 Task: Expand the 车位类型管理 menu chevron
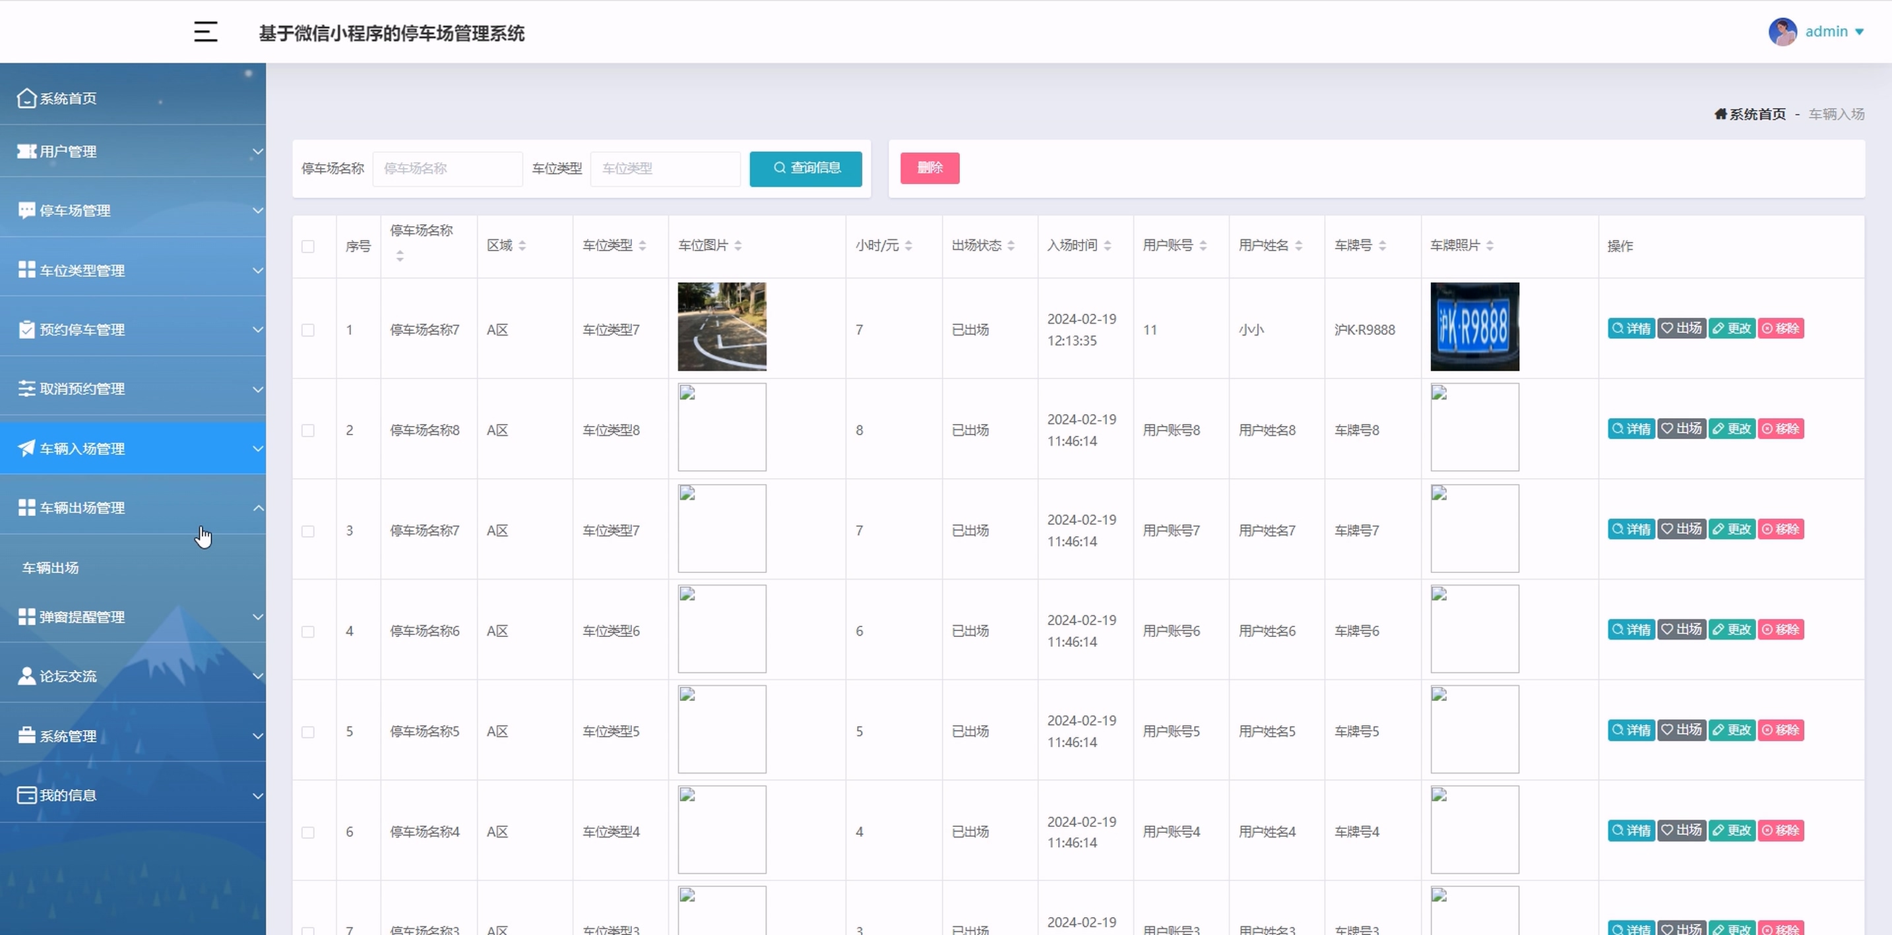258,270
